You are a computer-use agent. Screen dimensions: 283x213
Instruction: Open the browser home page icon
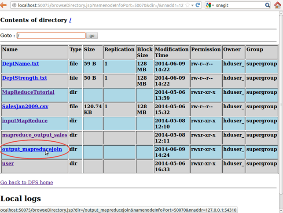coord(278,5)
